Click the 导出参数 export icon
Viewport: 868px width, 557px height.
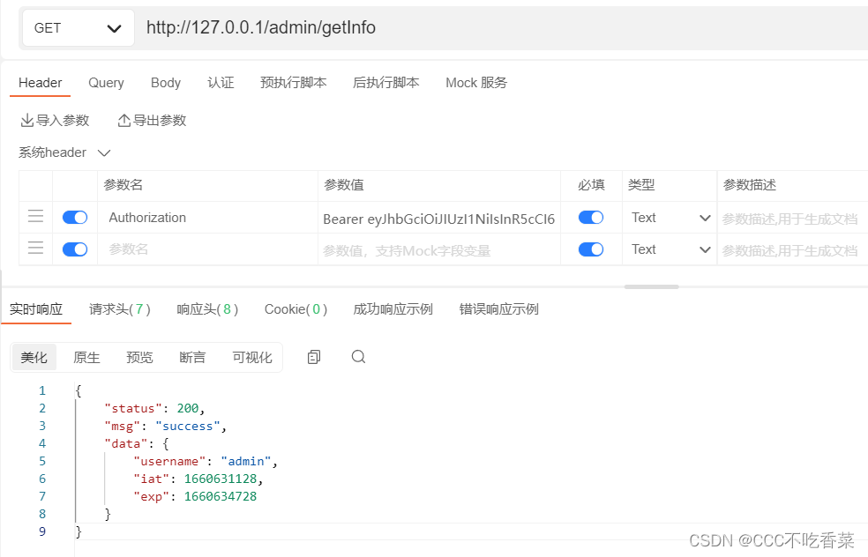pyautogui.click(x=124, y=120)
